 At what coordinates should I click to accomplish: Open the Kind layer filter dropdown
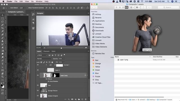point(42,55)
